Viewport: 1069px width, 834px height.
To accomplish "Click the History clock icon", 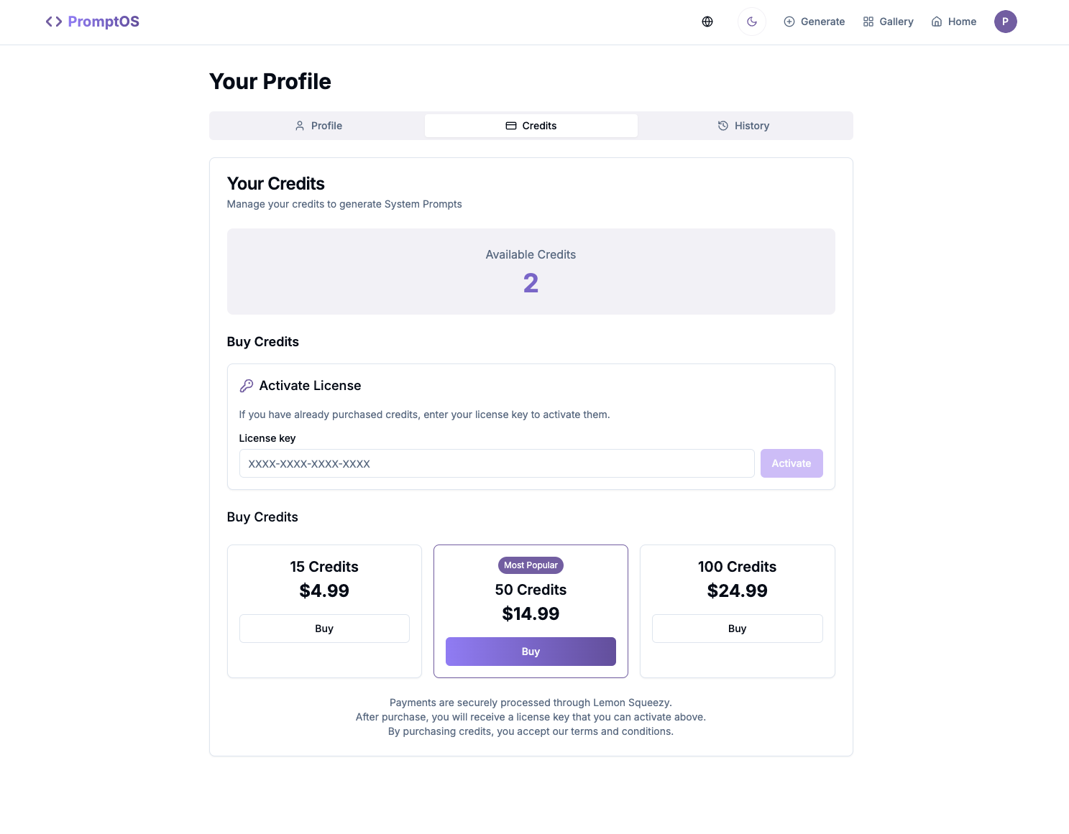I will tap(723, 126).
